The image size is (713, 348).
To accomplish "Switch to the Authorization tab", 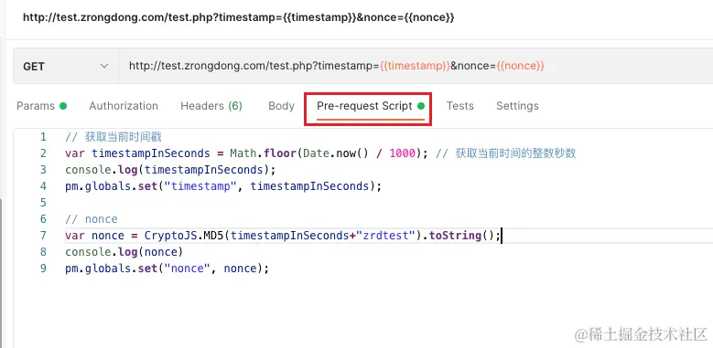I will point(124,106).
